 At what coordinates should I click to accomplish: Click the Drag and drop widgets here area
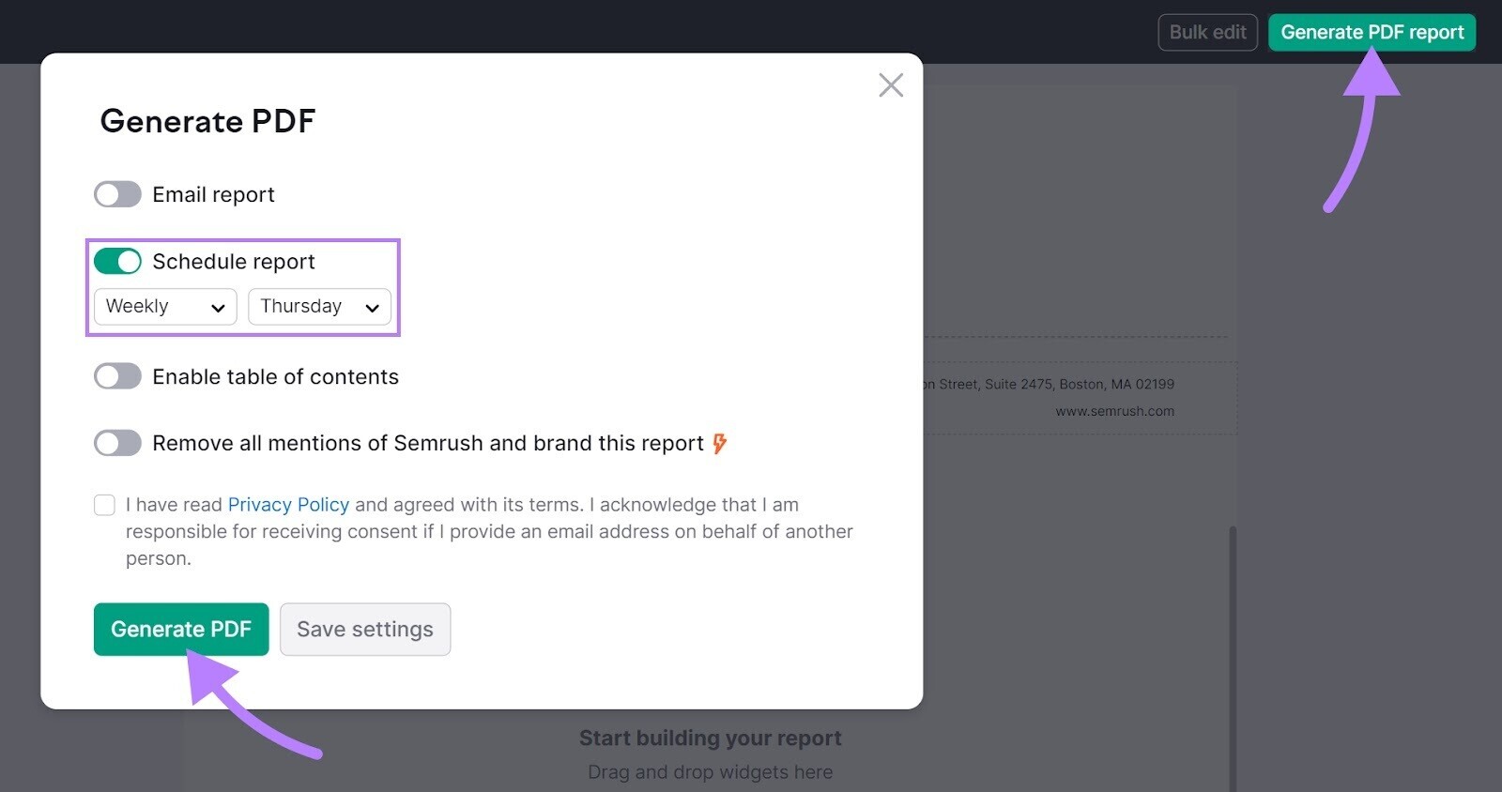tap(710, 772)
